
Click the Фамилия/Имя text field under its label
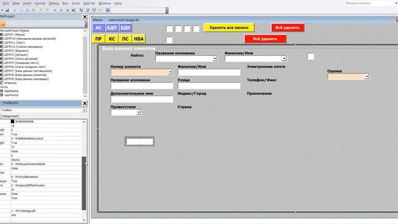click(x=209, y=72)
